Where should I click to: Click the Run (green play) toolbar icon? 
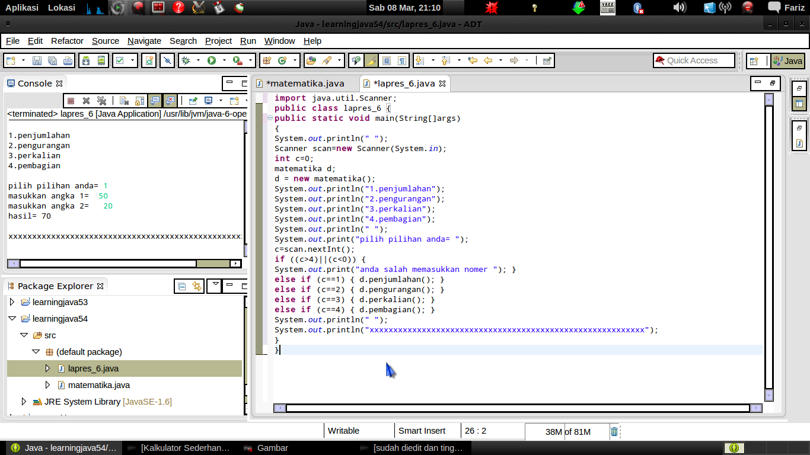coord(211,60)
